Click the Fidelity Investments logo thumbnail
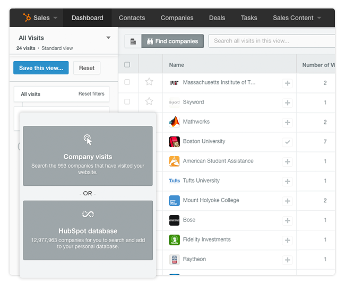345x283 pixels. point(174,240)
